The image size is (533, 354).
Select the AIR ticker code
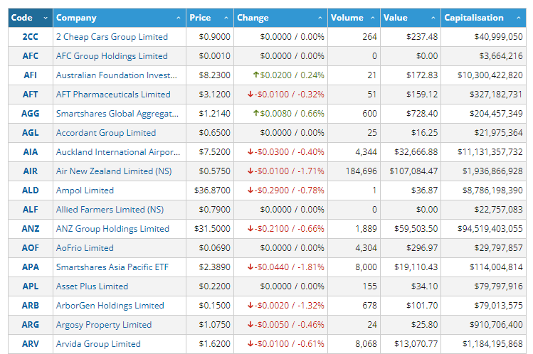click(x=31, y=171)
